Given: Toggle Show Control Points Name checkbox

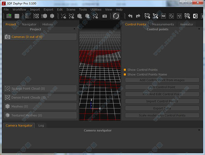Looking at the screenshot, I should [125, 75].
